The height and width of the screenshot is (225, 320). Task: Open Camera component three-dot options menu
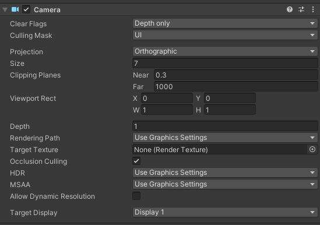(x=313, y=9)
